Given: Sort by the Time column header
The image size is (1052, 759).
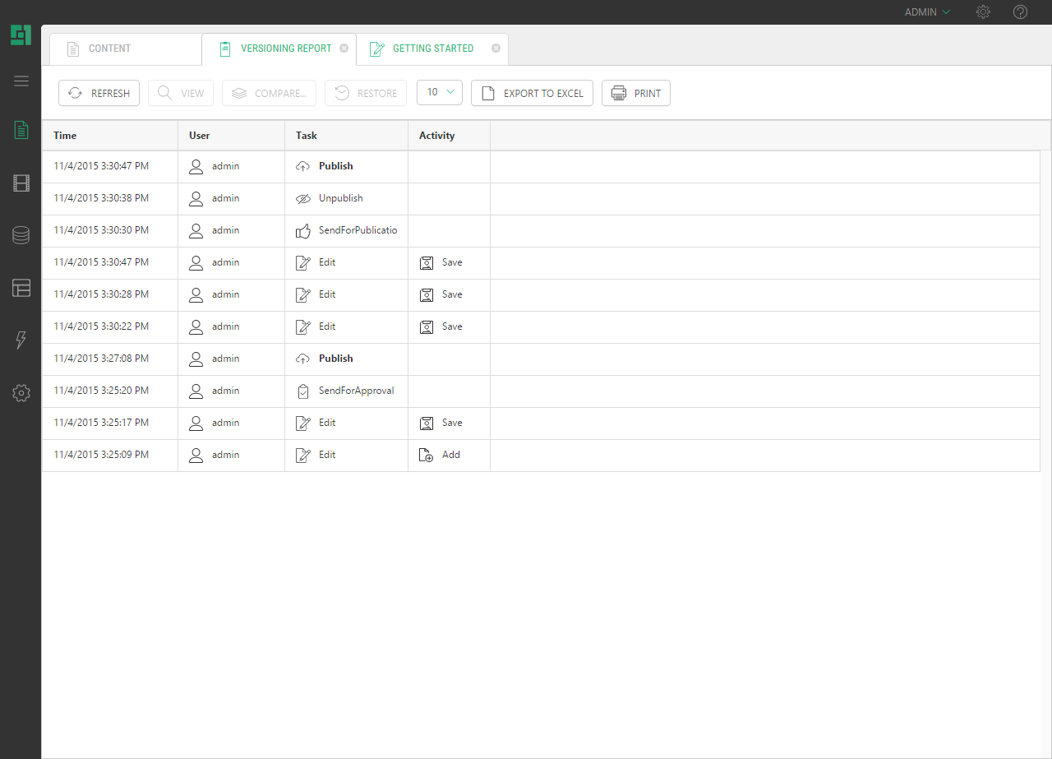Looking at the screenshot, I should coord(65,136).
